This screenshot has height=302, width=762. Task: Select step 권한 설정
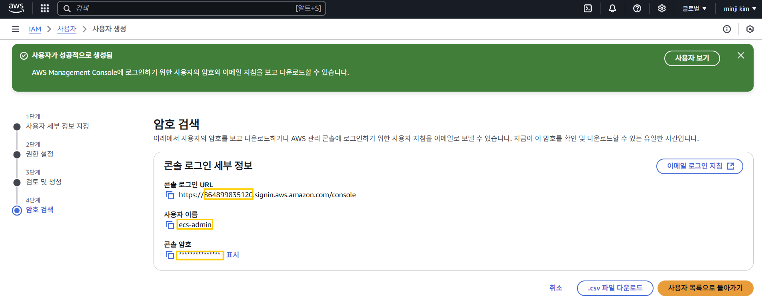(x=39, y=154)
